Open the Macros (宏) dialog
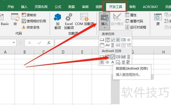 tap(15, 19)
